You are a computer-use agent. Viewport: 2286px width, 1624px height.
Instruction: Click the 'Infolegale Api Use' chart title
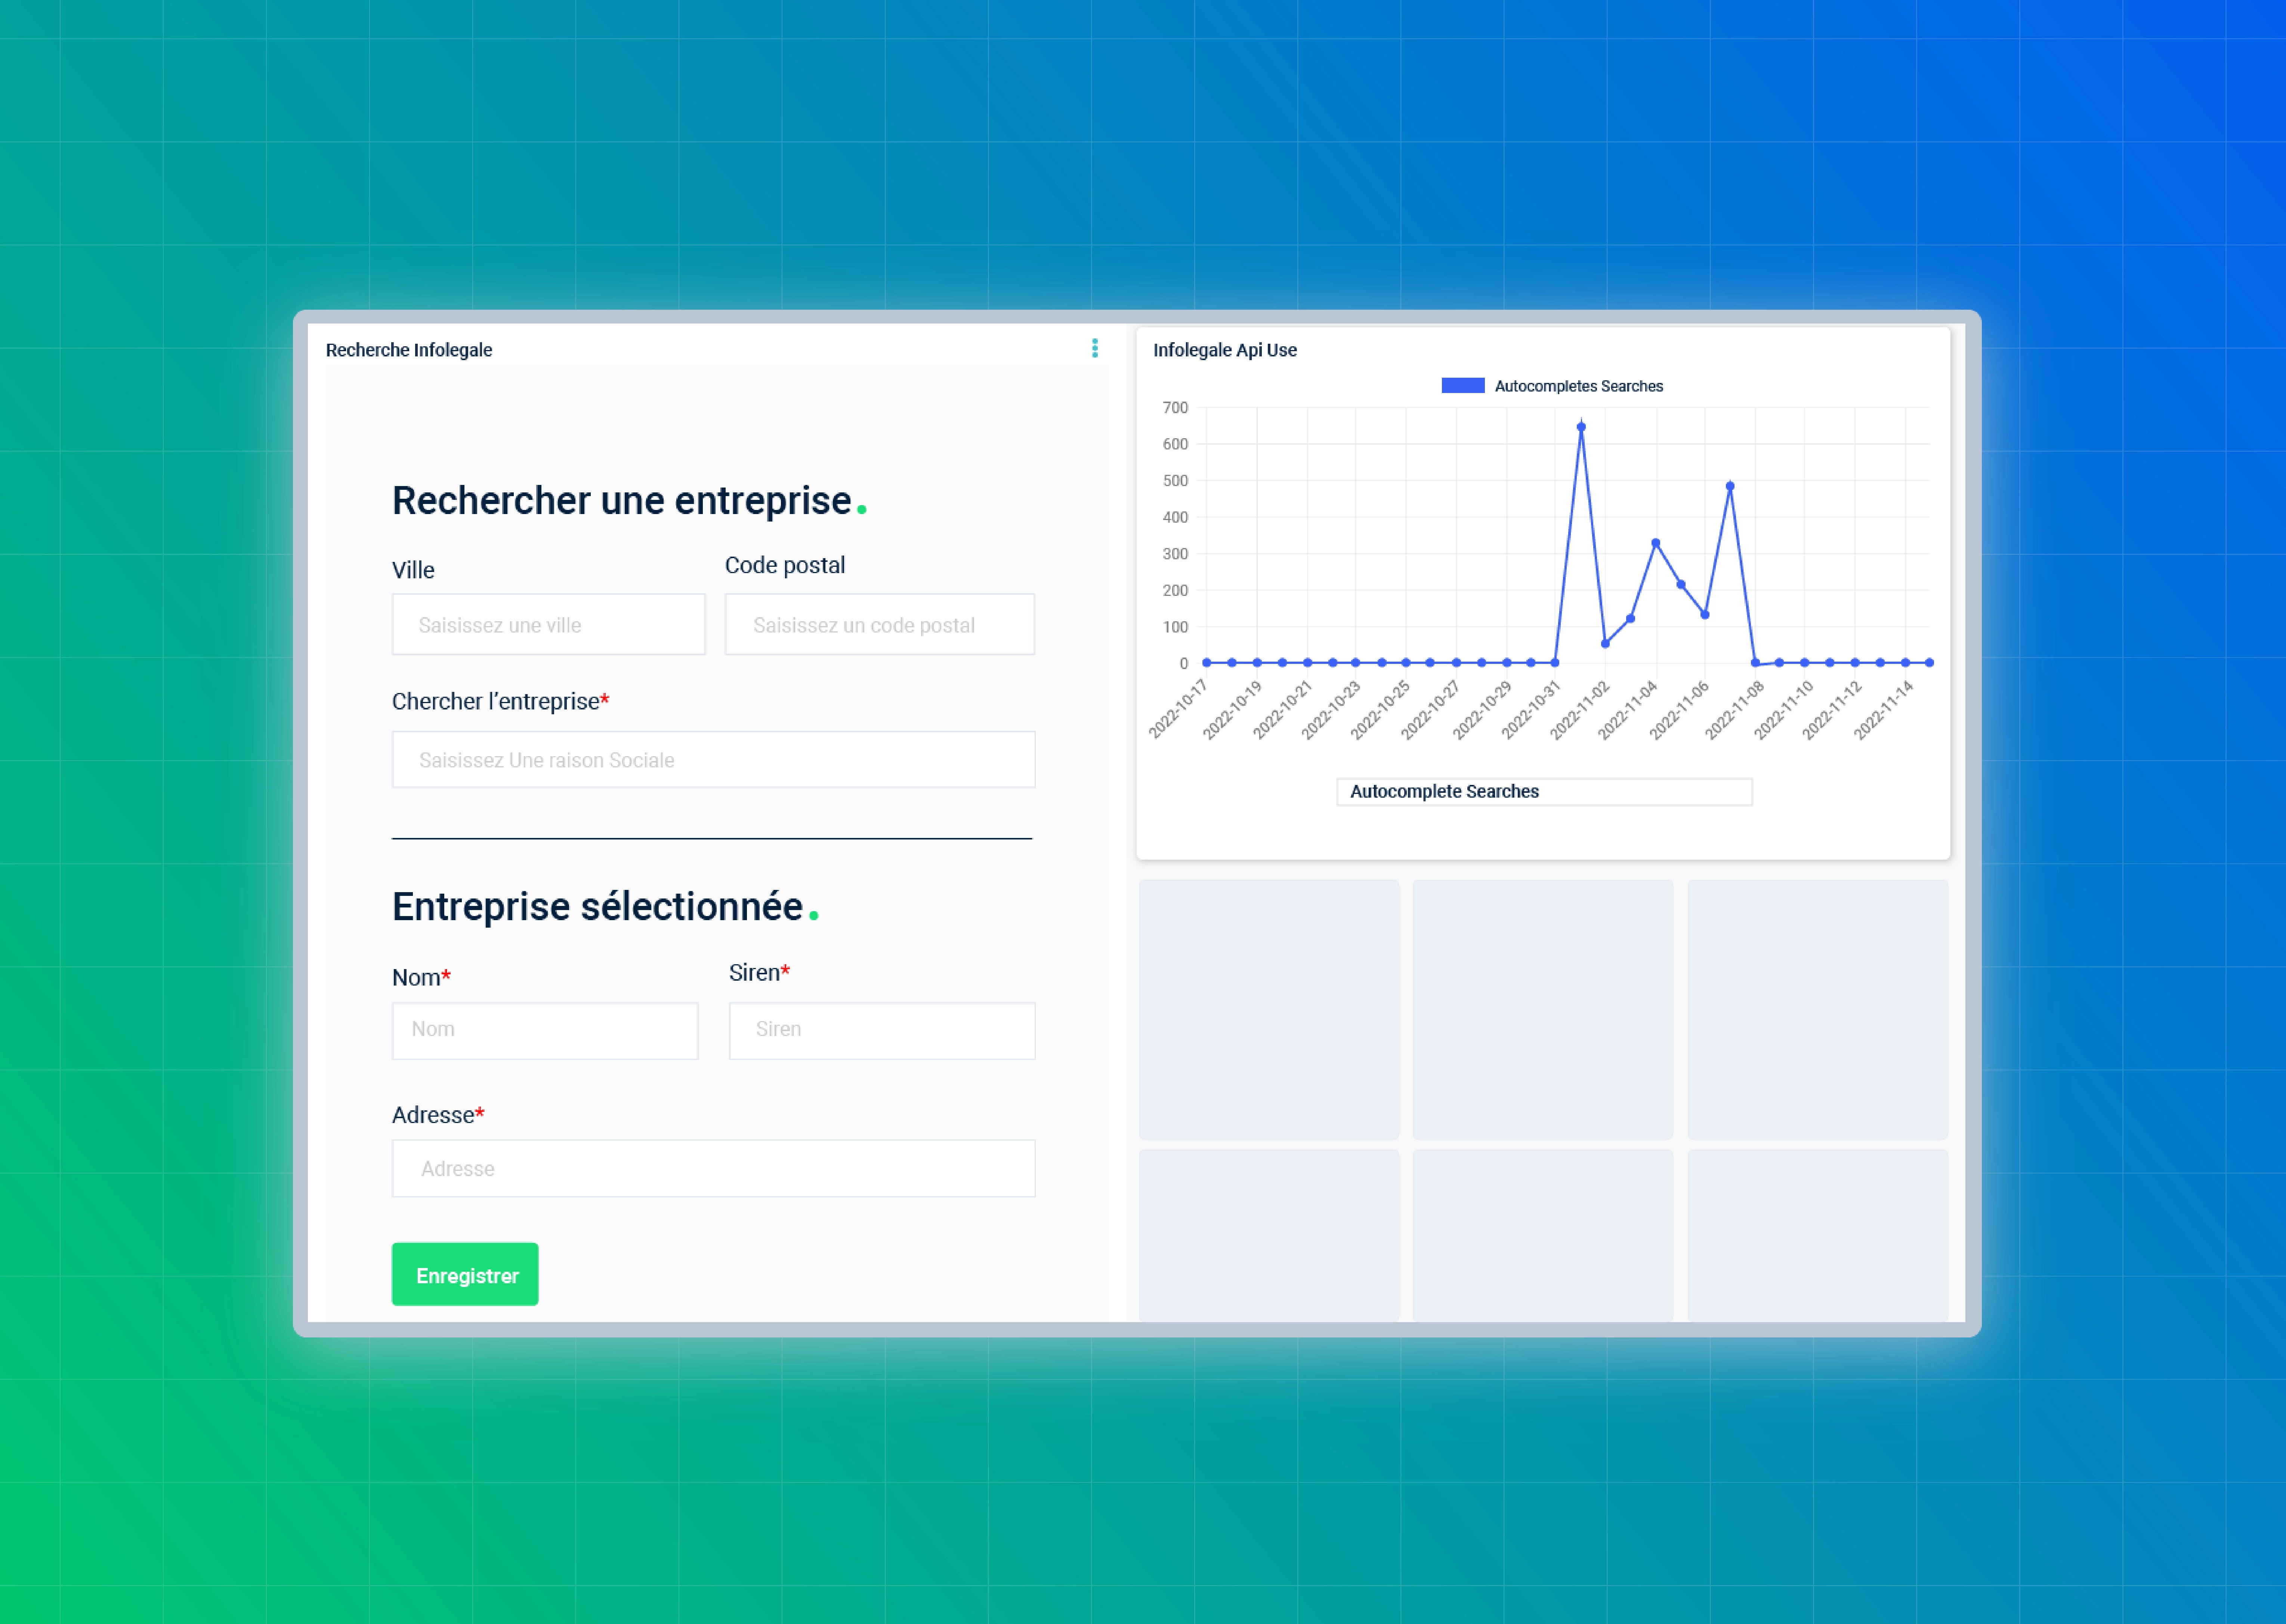[x=1225, y=350]
